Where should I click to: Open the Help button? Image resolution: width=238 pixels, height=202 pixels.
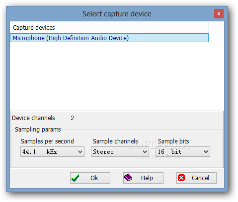pyautogui.click(x=143, y=178)
